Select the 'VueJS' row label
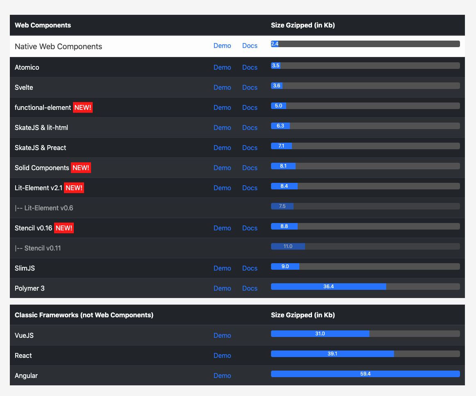The height and width of the screenshot is (396, 476). click(24, 336)
